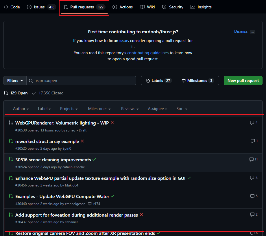266x236 pixels.
Task: Expand the Filters dropdown
Action: (x=15, y=81)
